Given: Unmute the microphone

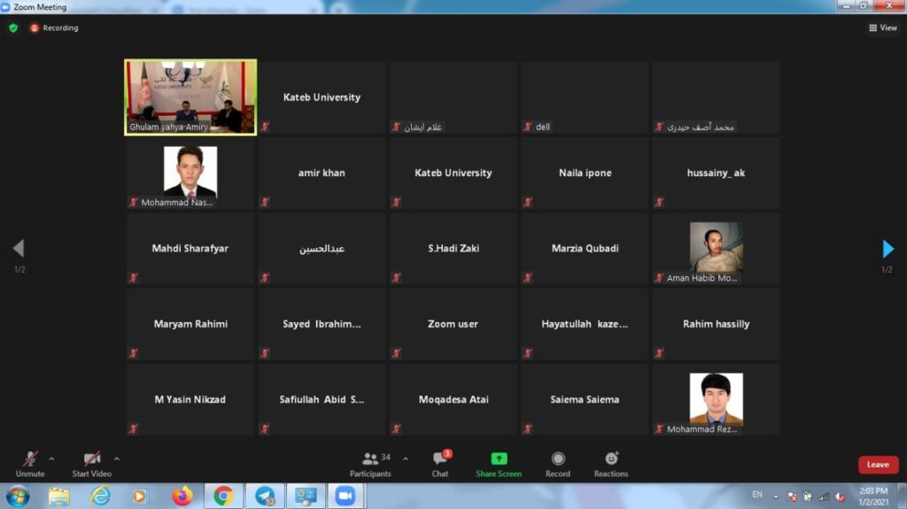Looking at the screenshot, I should point(30,465).
